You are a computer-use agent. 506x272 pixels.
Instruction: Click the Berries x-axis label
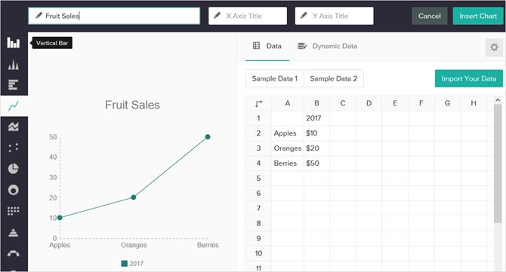(x=208, y=246)
